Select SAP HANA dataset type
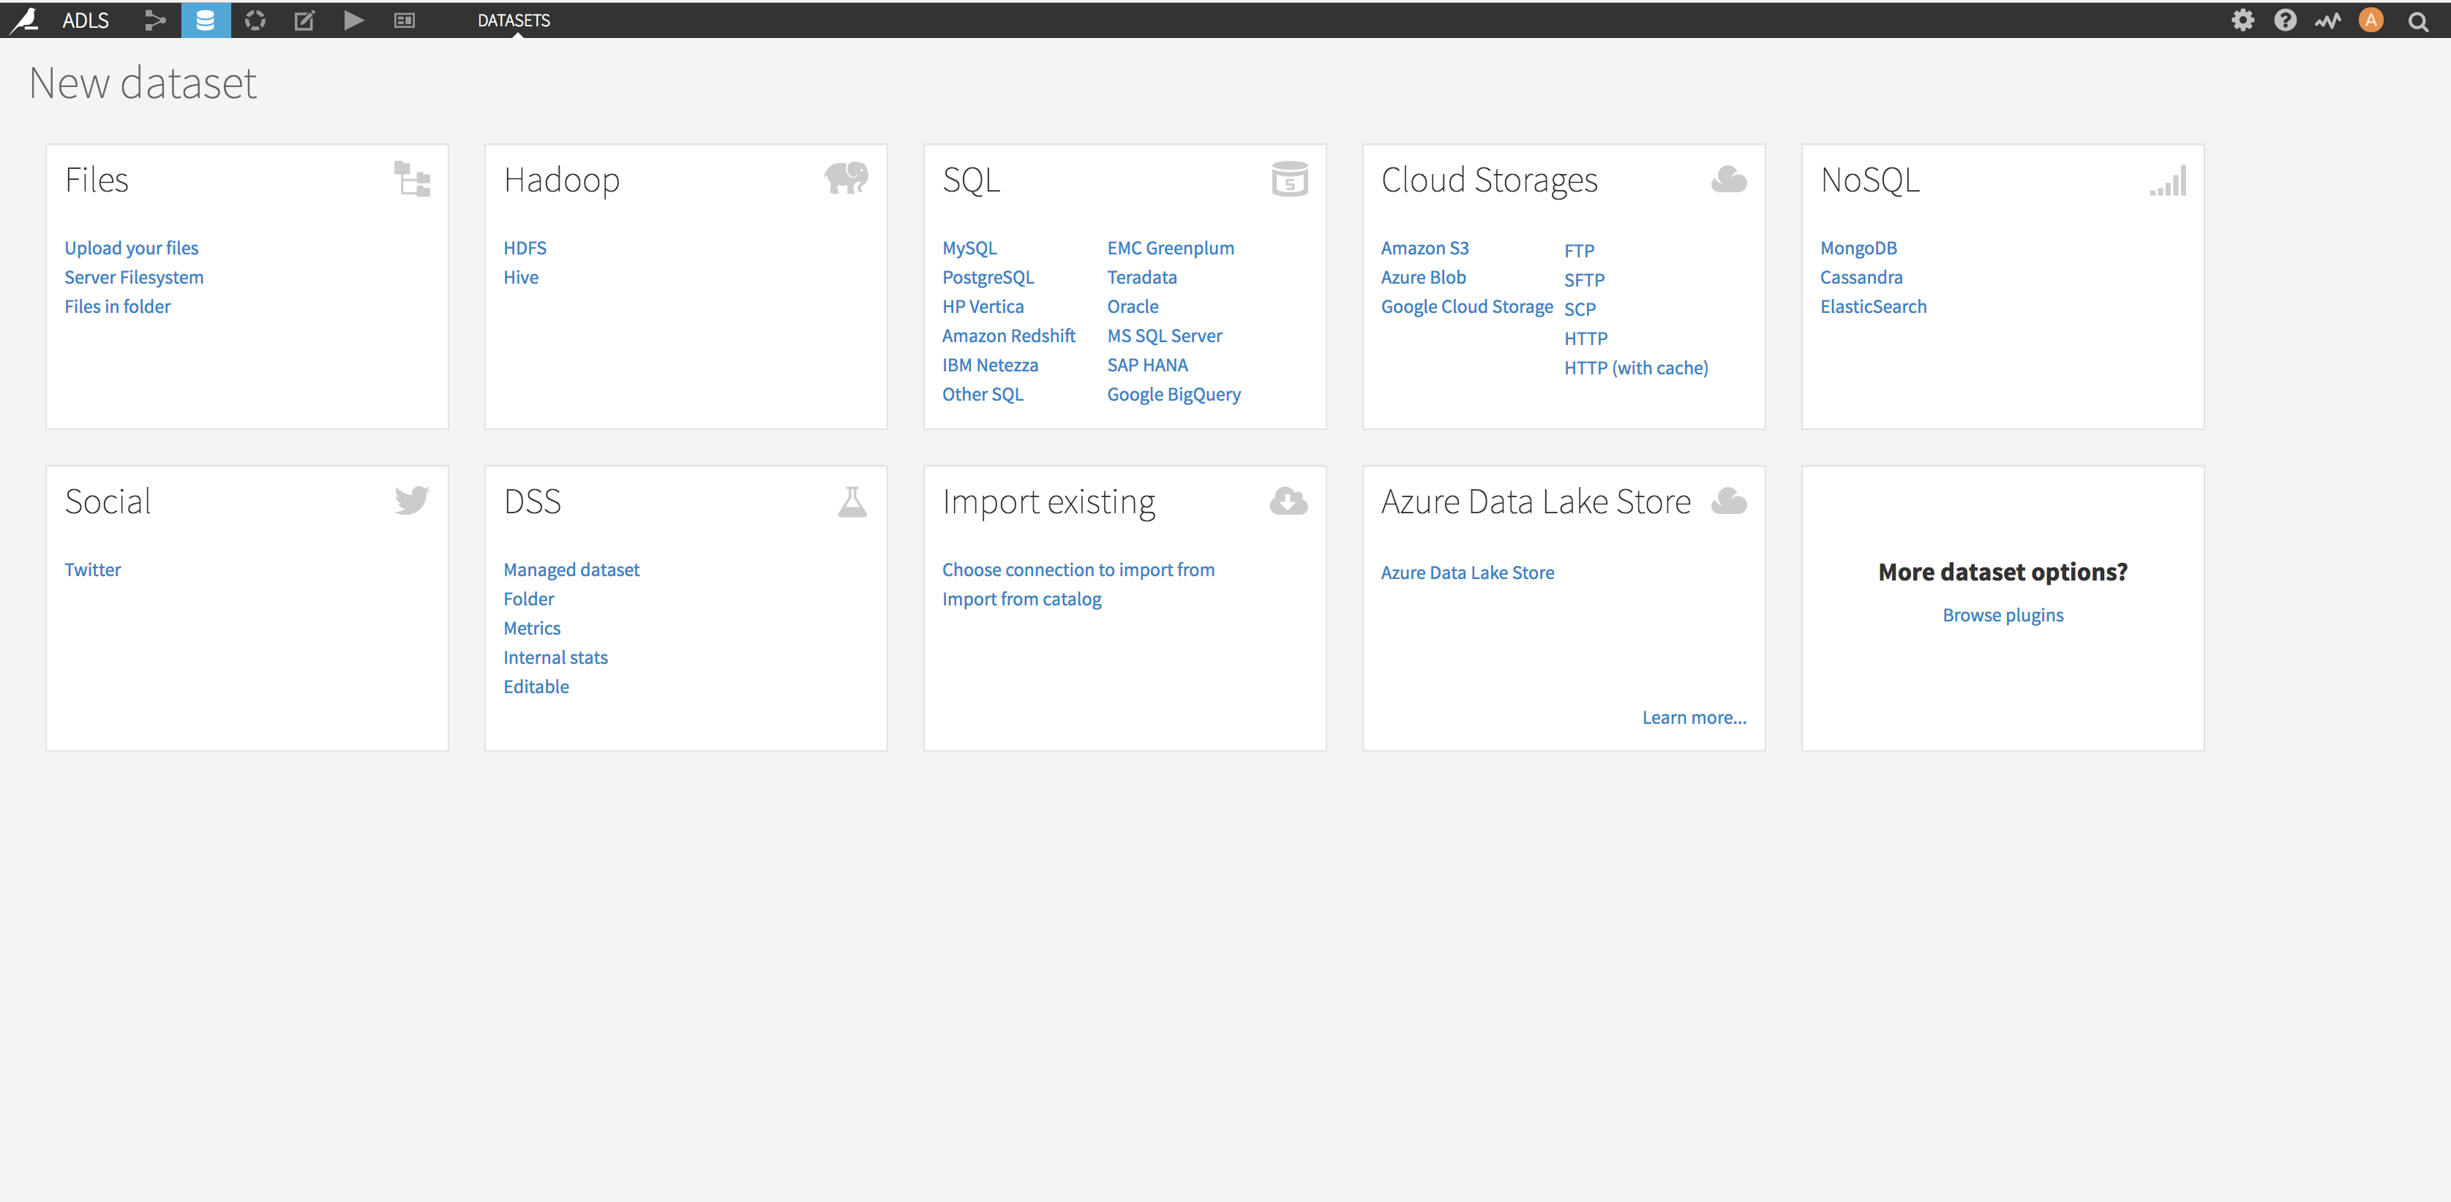This screenshot has width=2451, height=1202. (1147, 365)
